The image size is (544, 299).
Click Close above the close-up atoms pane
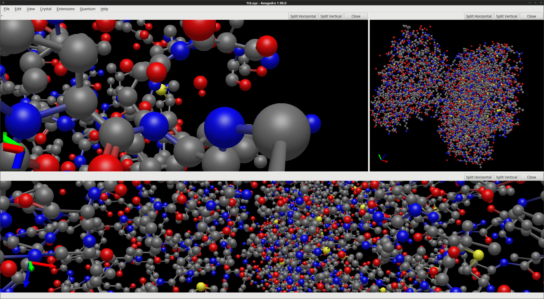pyautogui.click(x=356, y=16)
